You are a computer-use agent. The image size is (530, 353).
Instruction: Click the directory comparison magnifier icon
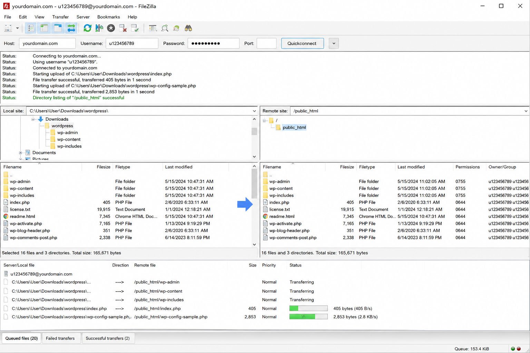[165, 28]
